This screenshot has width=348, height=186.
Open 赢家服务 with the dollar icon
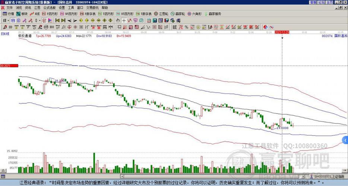[213, 14]
